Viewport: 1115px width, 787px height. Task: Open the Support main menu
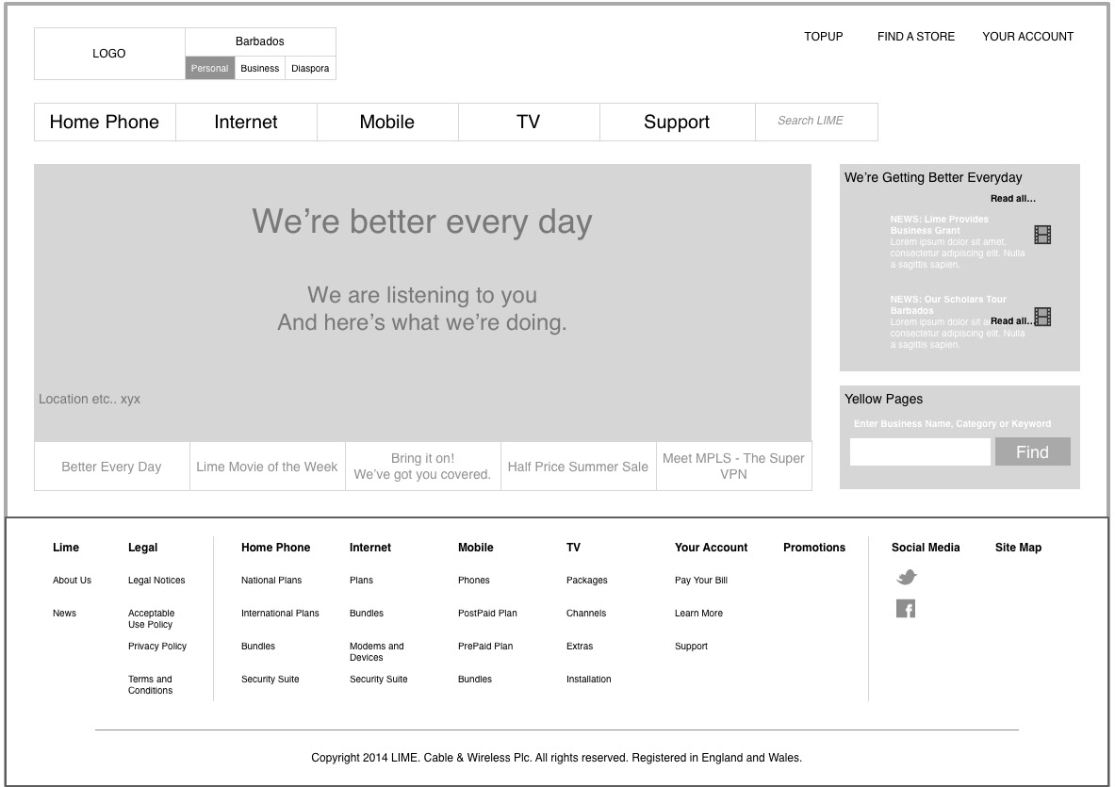[677, 122]
